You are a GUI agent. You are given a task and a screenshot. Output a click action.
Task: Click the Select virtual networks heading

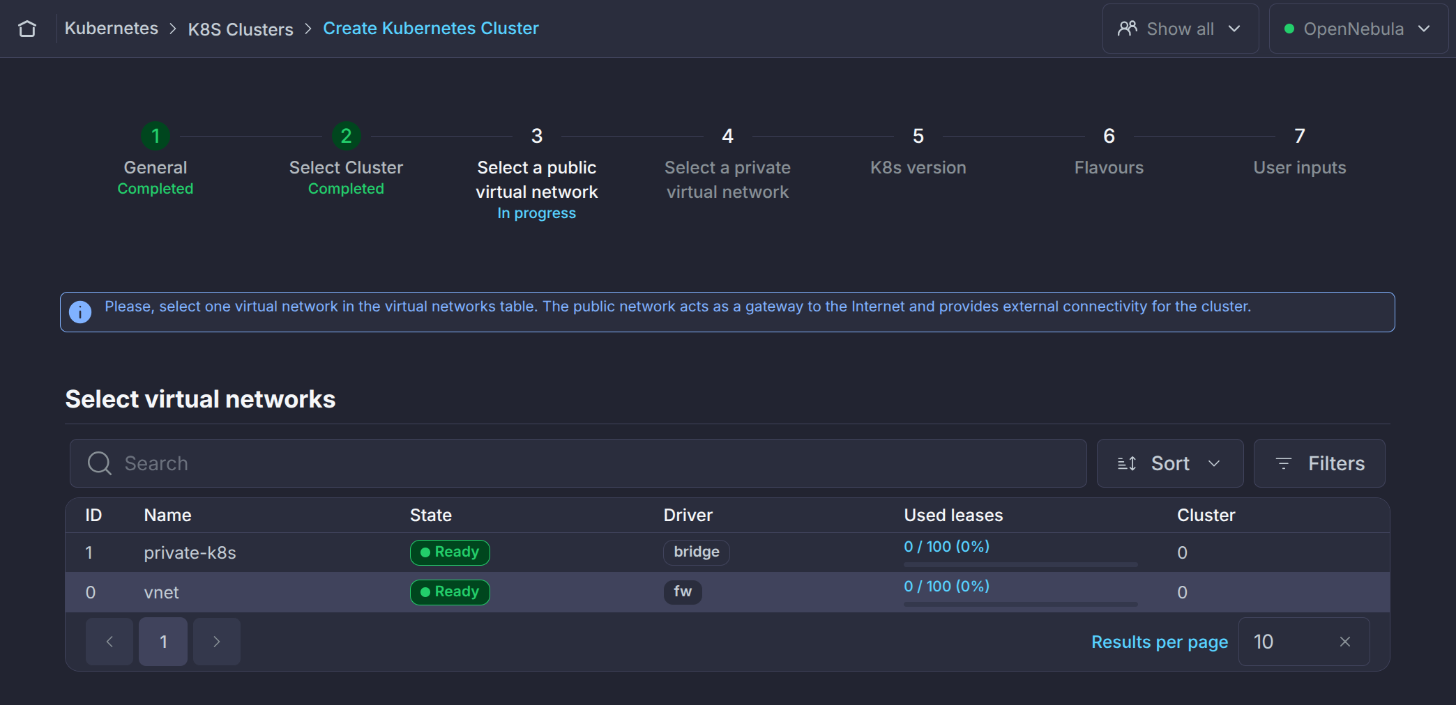pos(200,399)
